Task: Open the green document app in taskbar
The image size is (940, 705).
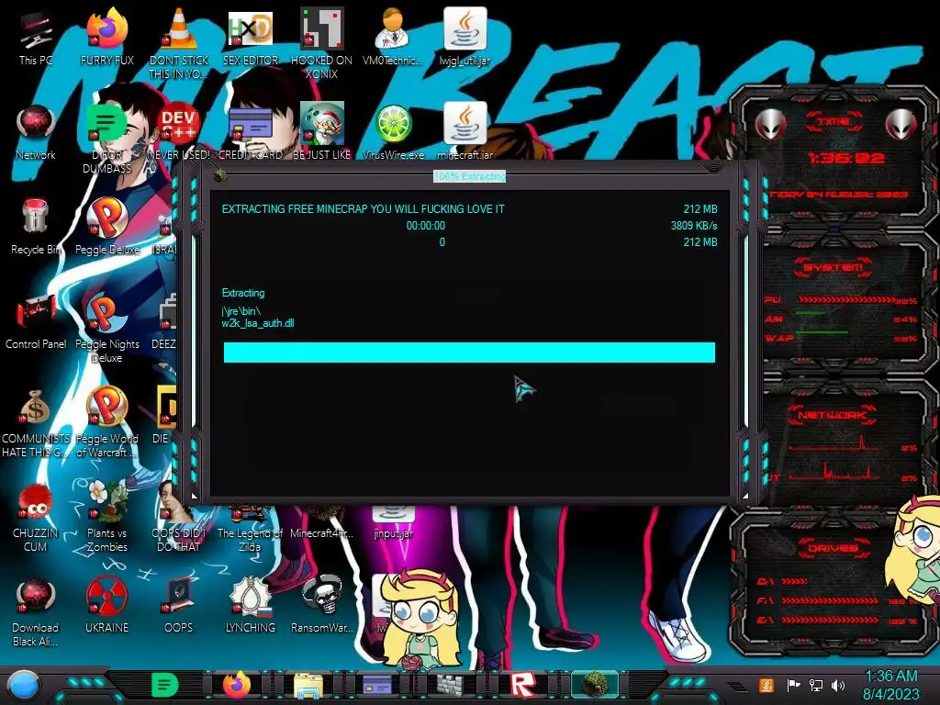Action: point(165,685)
